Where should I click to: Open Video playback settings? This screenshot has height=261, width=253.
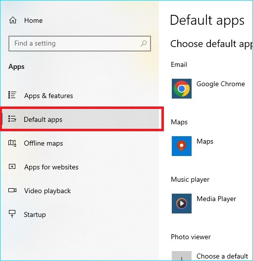[48, 191]
